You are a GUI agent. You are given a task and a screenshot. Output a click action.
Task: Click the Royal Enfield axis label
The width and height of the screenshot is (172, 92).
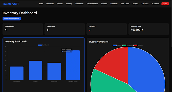click(54, 82)
